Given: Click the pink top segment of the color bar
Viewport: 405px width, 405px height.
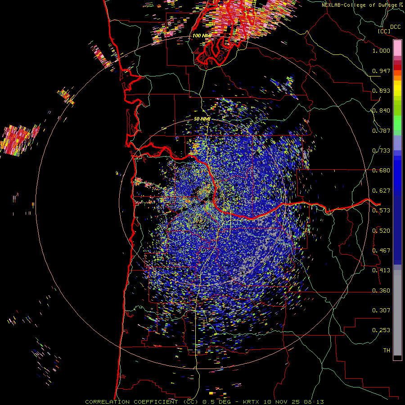Looking at the screenshot, I should coord(397,48).
